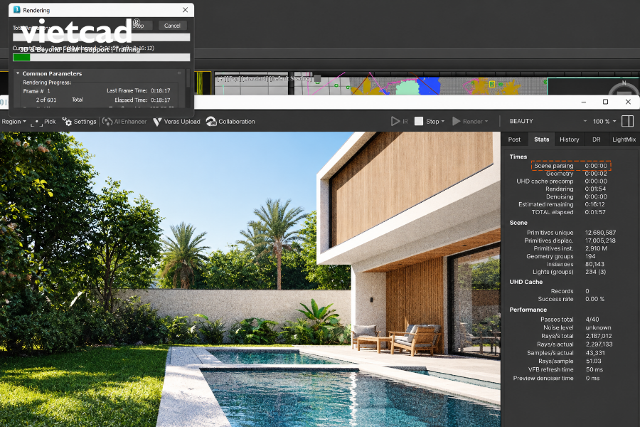Click the 'Rays/sample' value 51.03

(x=594, y=362)
